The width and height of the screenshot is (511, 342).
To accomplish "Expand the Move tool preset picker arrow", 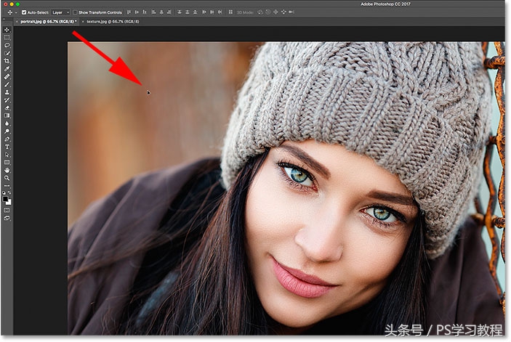I will coord(15,12).
